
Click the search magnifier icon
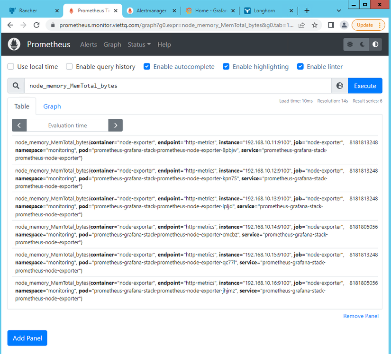click(16, 86)
